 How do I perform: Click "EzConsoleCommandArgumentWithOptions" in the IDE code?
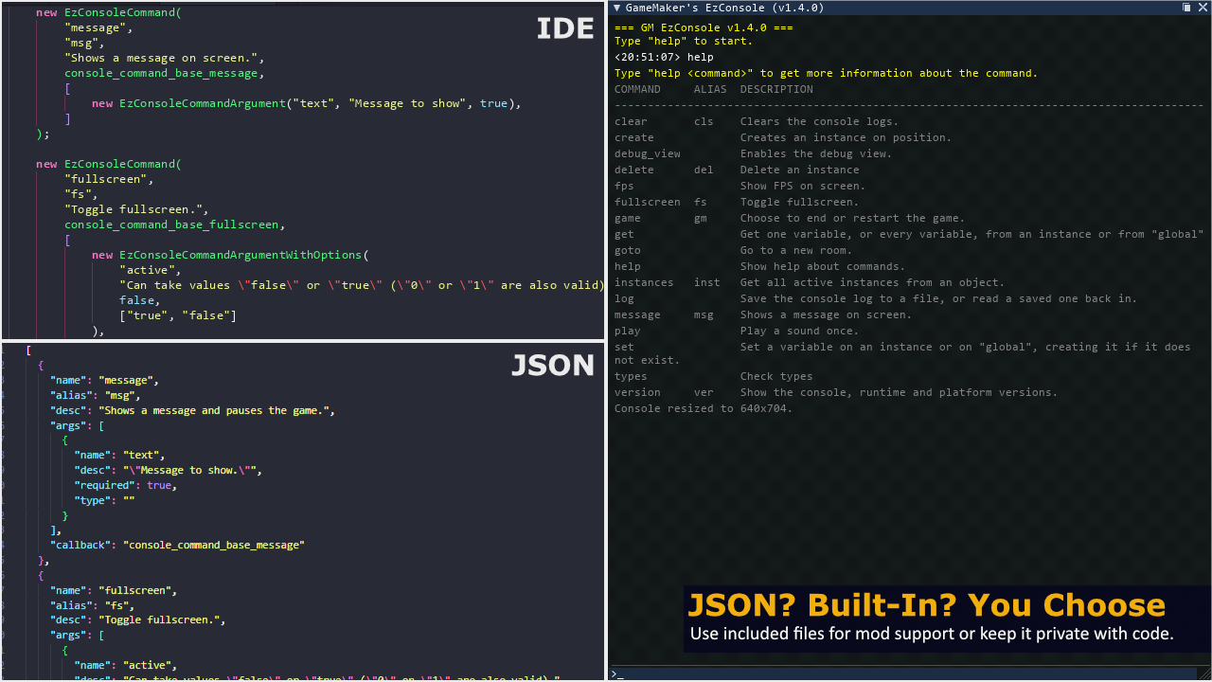pyautogui.click(x=241, y=255)
